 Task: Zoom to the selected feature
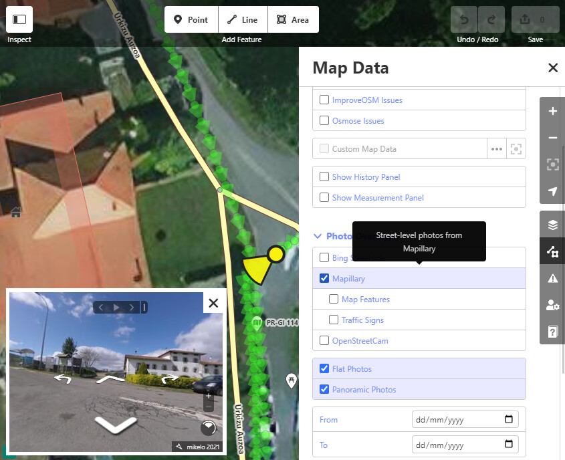click(553, 164)
